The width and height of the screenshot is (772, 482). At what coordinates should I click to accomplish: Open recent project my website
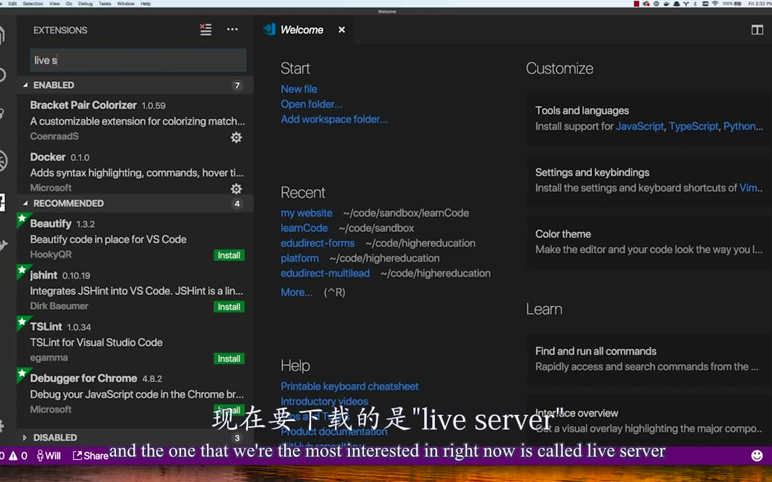click(x=306, y=213)
